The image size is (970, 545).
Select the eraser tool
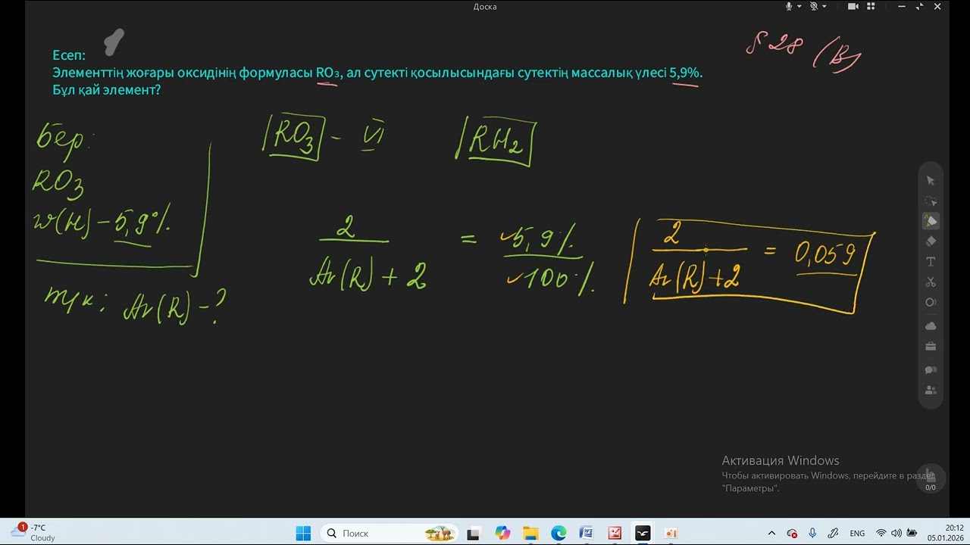[931, 241]
